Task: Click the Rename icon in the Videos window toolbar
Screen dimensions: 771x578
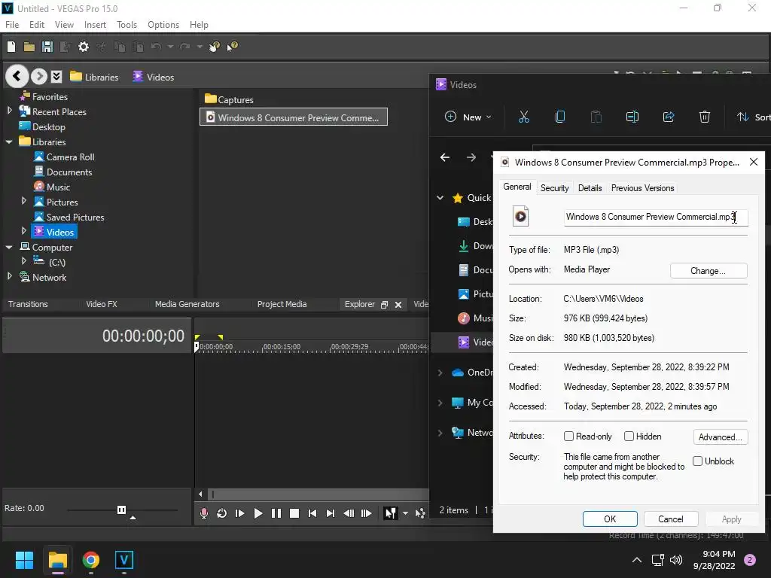Action: pos(632,117)
